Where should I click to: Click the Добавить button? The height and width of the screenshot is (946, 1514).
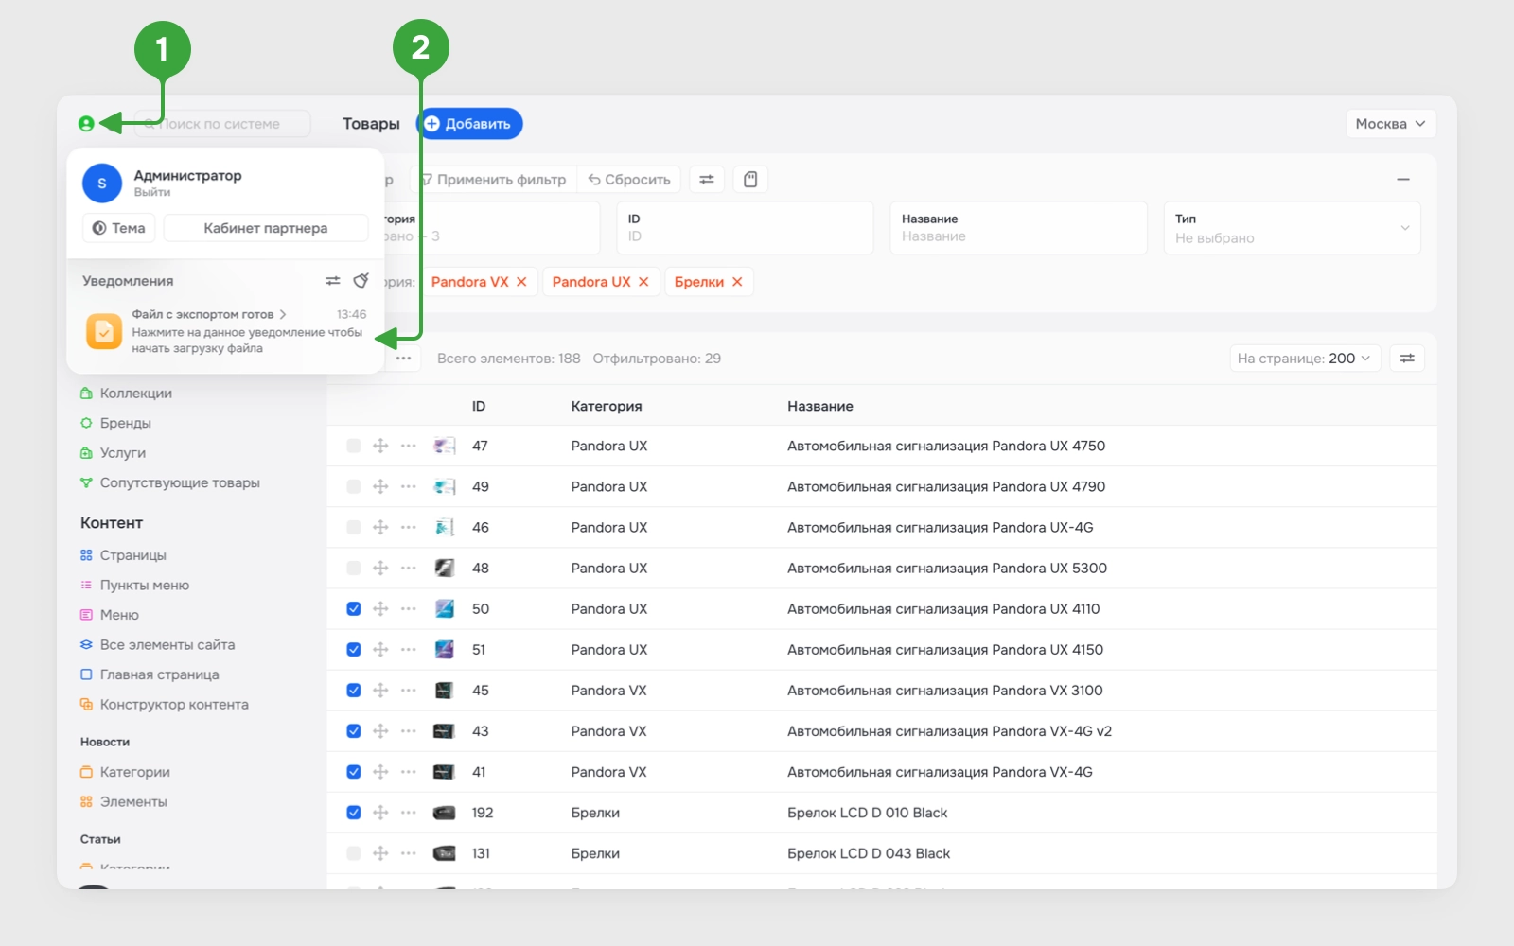click(x=469, y=124)
